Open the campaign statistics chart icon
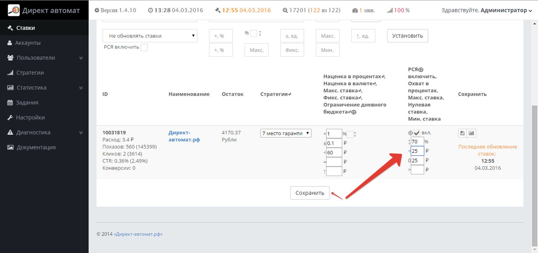The width and height of the screenshot is (538, 253). pyautogui.click(x=471, y=133)
